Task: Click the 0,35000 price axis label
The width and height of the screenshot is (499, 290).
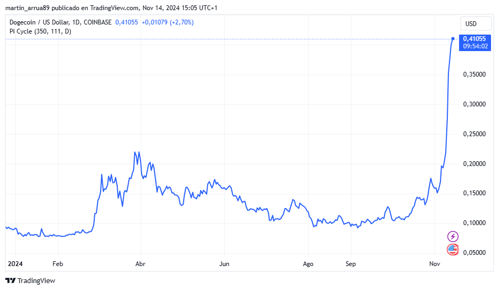Action: 474,74
